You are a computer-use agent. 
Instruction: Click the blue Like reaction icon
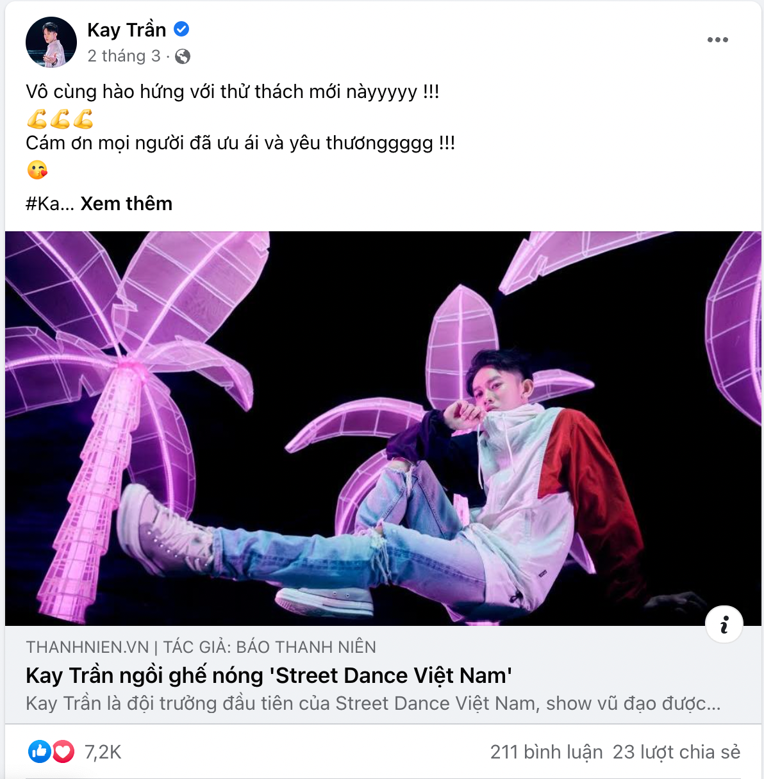[x=39, y=751]
